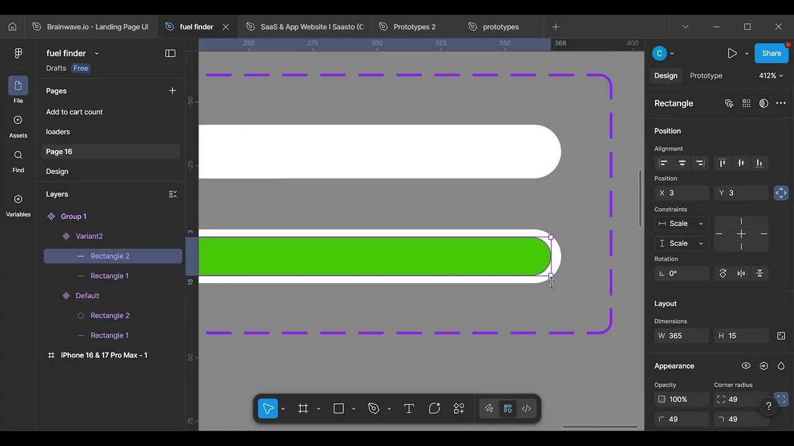Toggle absolute position button
Screen dimensions: 794x446
tap(781, 193)
